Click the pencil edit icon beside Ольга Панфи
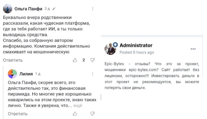Screen dimensions: 207x119 point(54,9)
